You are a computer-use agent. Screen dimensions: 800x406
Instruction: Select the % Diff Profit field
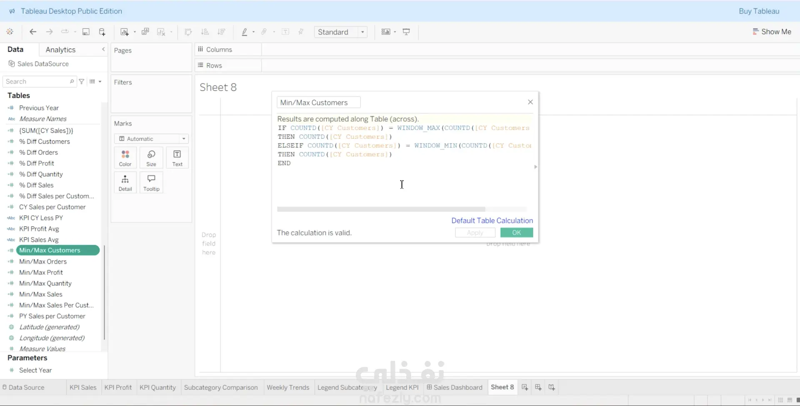[37, 163]
